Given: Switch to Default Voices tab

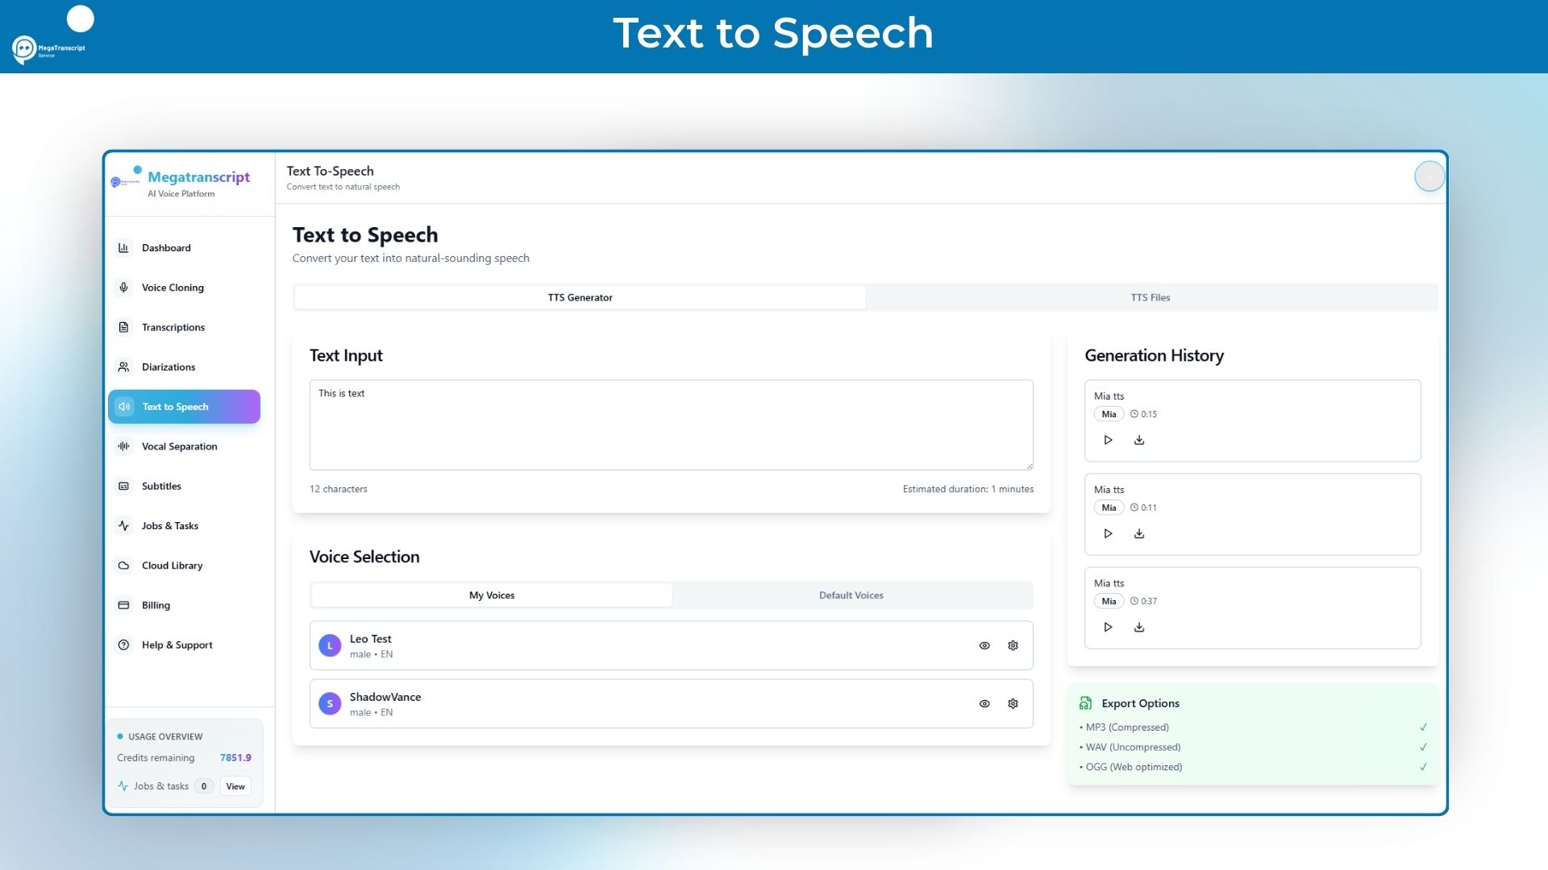Looking at the screenshot, I should [x=851, y=594].
